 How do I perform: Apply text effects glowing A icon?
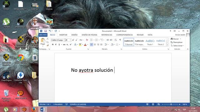[x=75, y=44]
